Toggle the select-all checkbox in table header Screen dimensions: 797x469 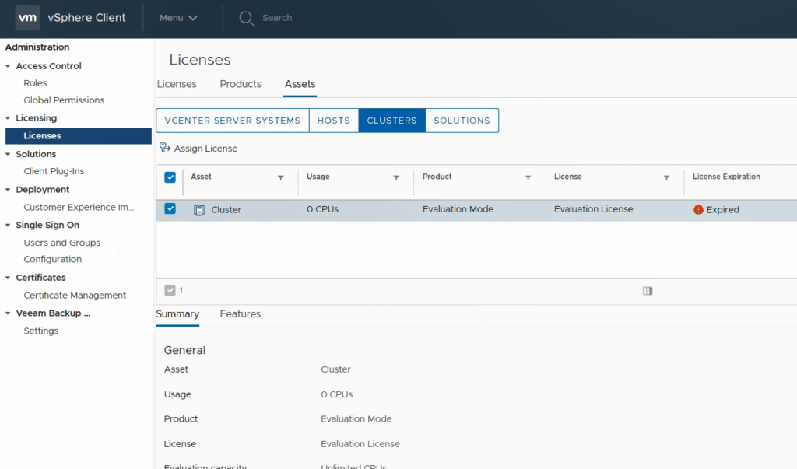click(x=170, y=177)
